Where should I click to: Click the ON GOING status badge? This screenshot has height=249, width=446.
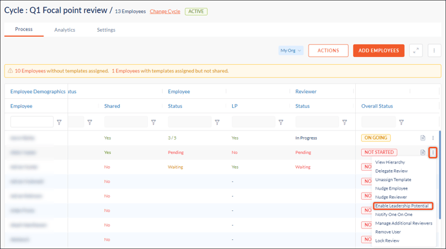click(x=376, y=138)
